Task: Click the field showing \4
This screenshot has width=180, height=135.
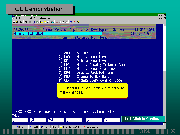Action: tap(74, 119)
